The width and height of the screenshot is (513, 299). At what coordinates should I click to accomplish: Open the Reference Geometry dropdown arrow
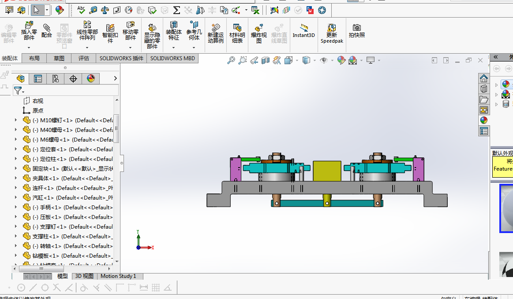[x=194, y=47]
